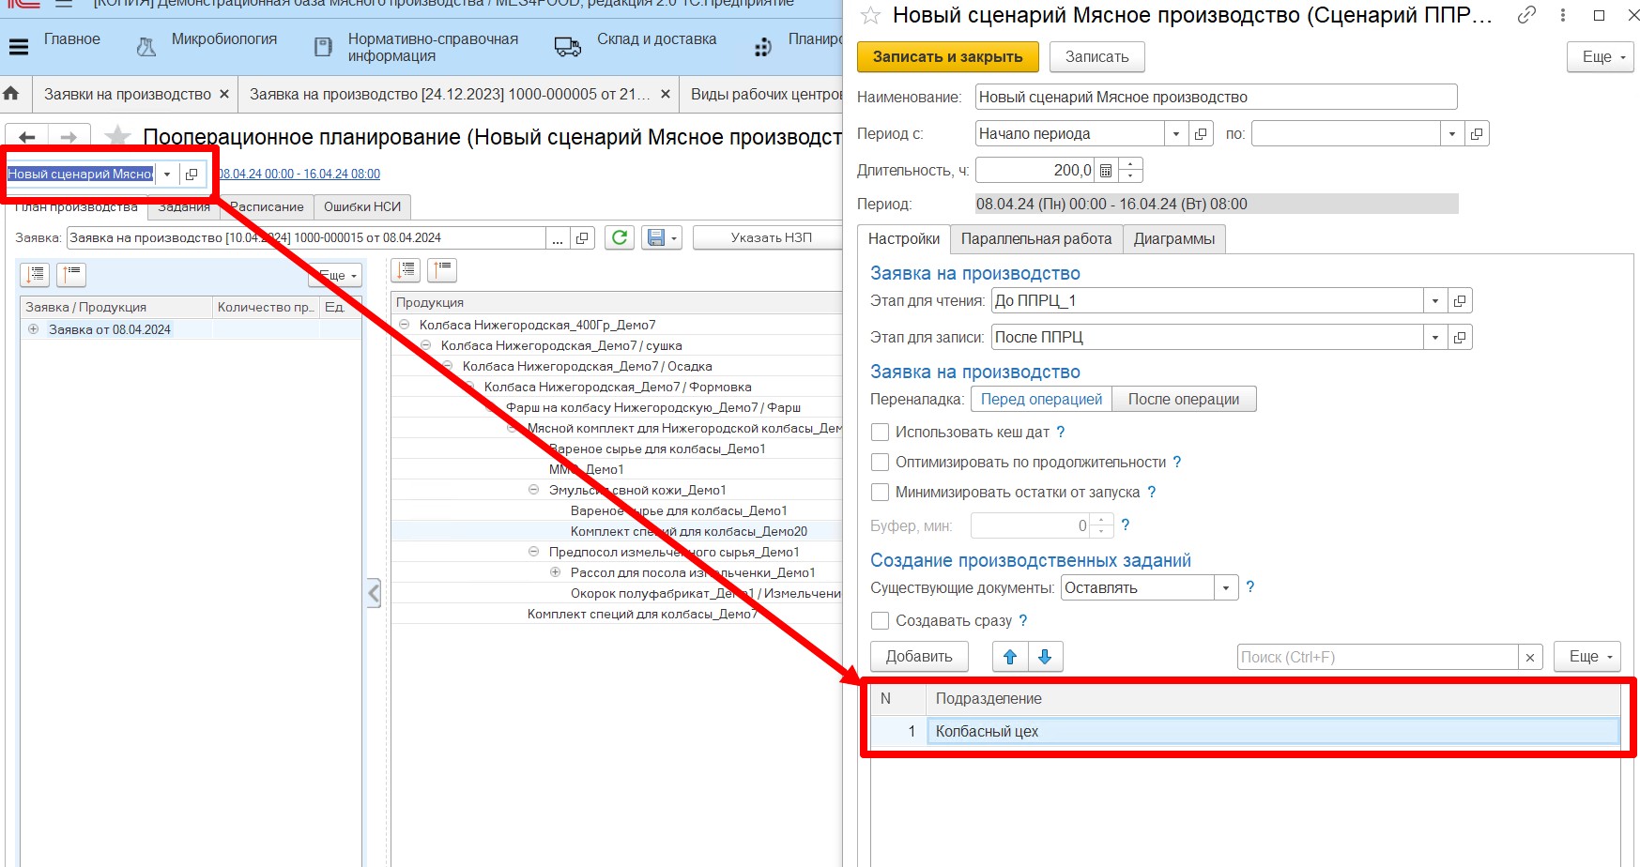Click the home icon tab
1640x867 pixels.
coord(12,94)
